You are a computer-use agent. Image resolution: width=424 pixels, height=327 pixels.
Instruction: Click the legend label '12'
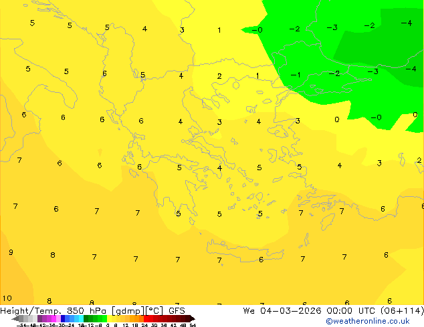tap(126, 325)
